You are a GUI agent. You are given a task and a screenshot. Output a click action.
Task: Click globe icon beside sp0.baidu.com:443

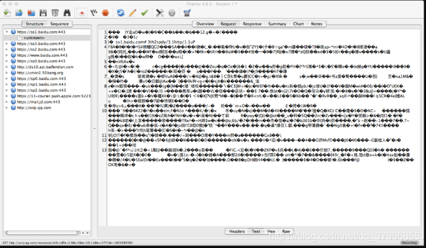point(14,79)
